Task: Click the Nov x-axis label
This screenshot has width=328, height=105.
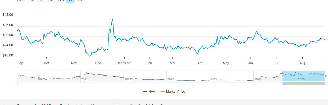Action: (74, 63)
